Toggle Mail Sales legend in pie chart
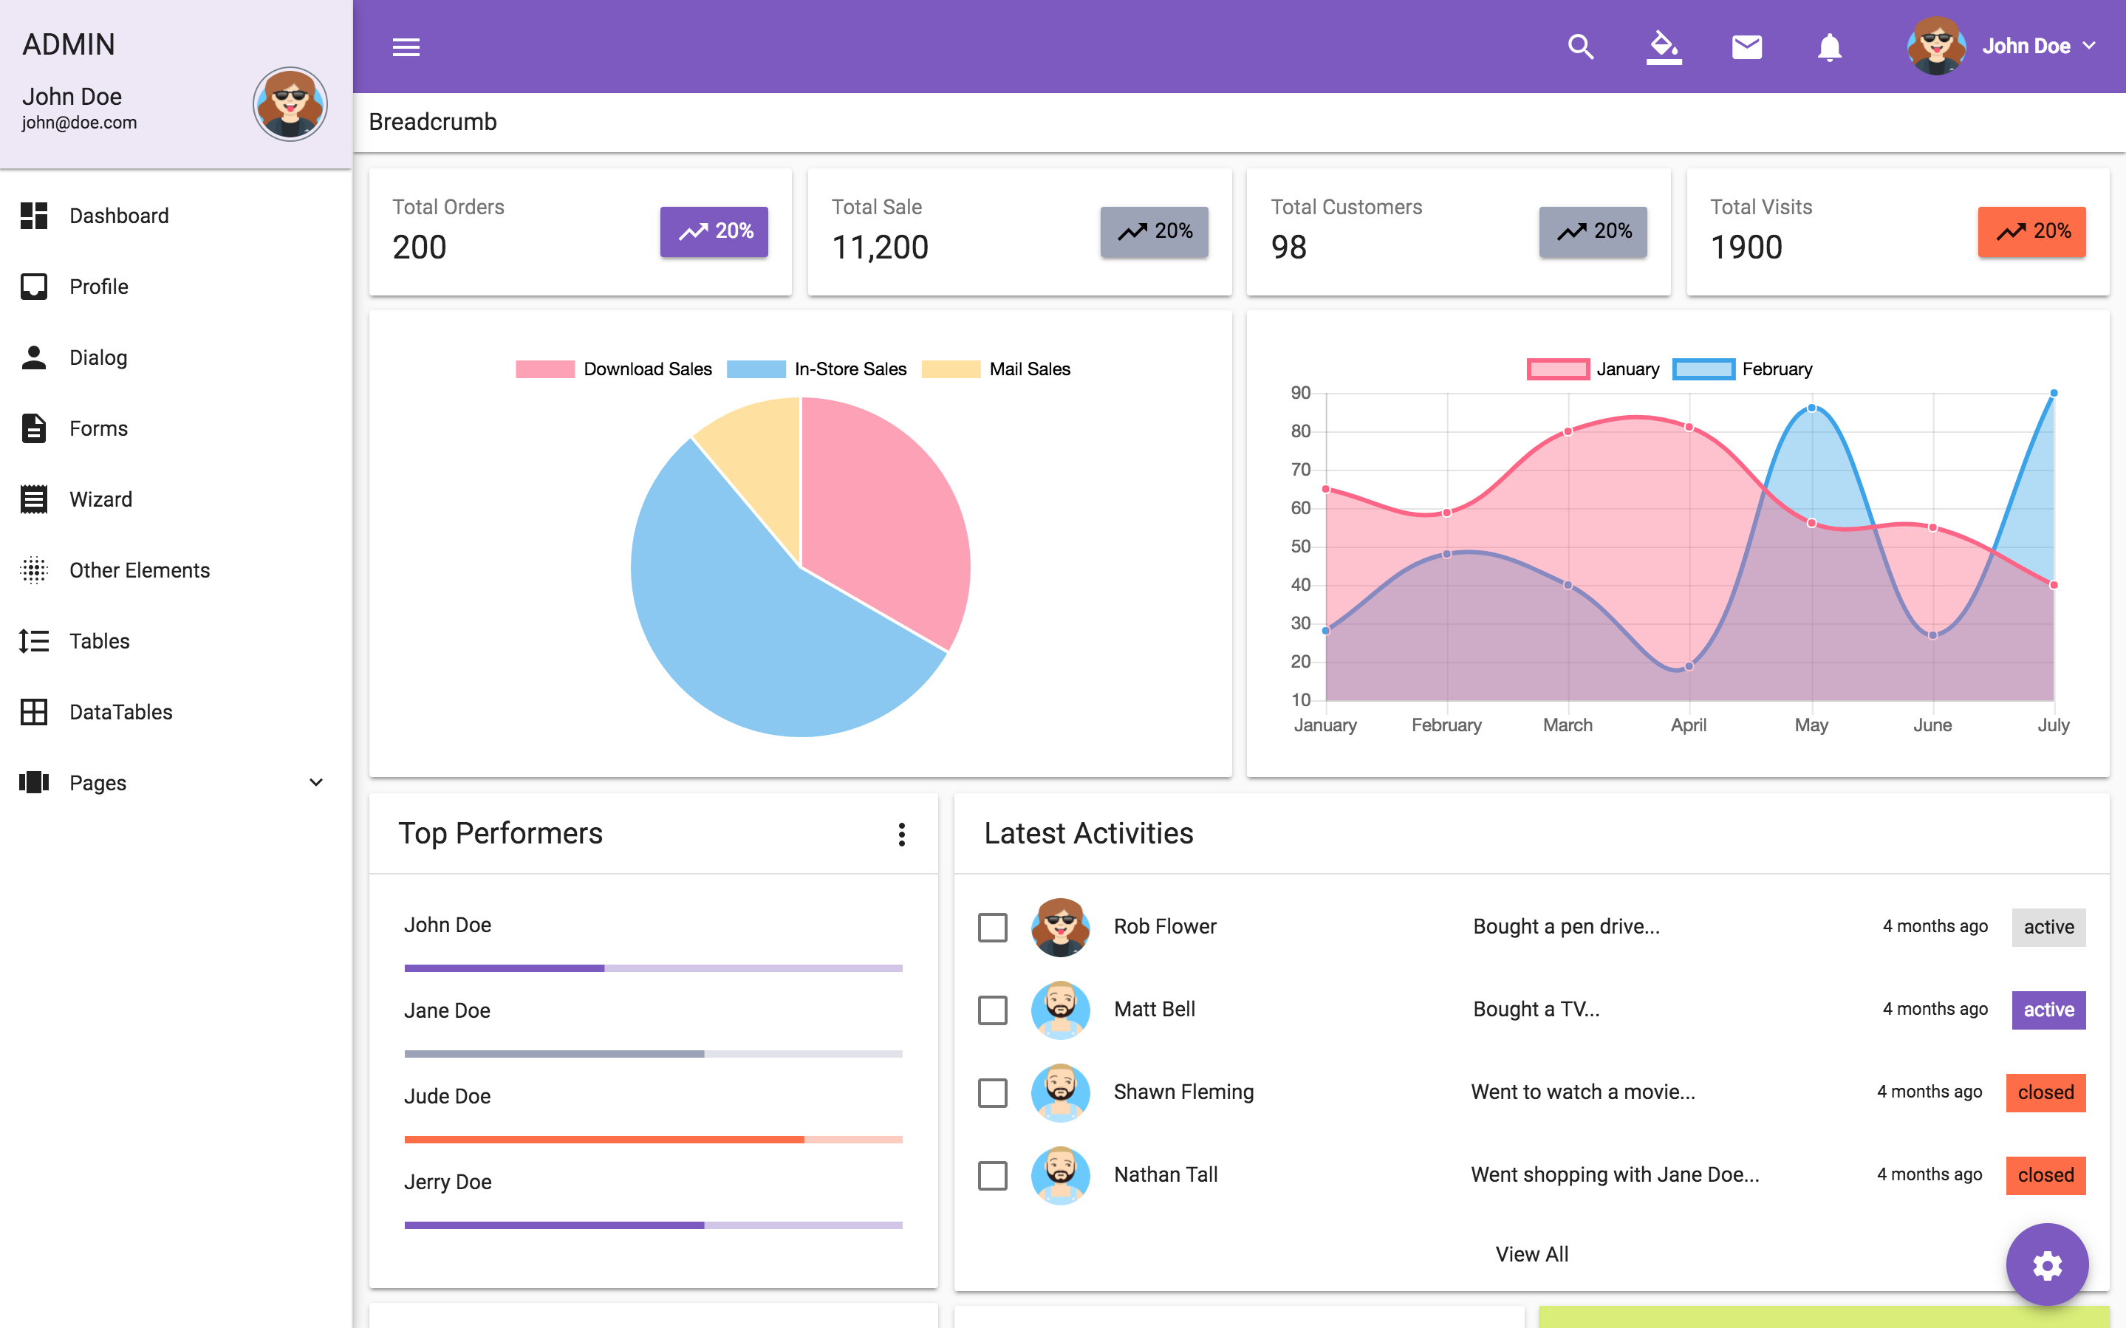Image resolution: width=2126 pixels, height=1328 pixels. [x=996, y=369]
